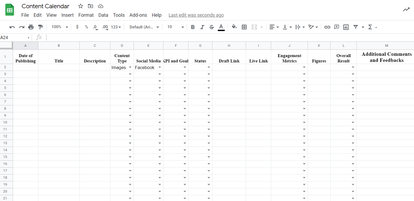Click the Move to folder icon
The image size is (414, 201).
point(91,6)
